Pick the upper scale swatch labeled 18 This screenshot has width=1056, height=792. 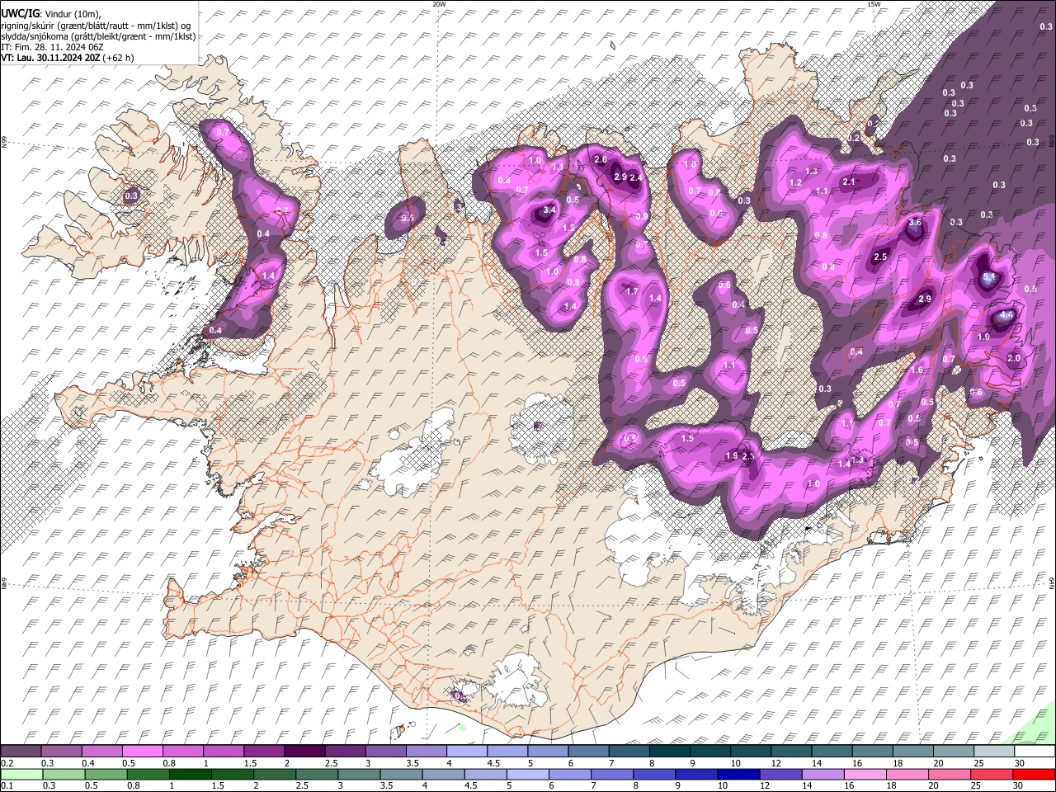point(913,752)
